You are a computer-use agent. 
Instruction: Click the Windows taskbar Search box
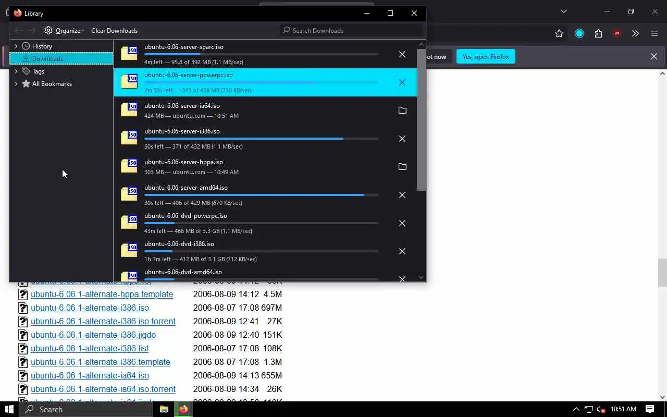coord(87,409)
